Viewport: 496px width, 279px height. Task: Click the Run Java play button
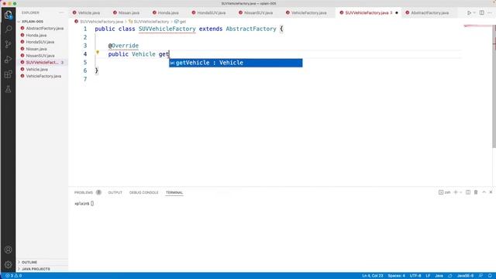tap(469, 12)
